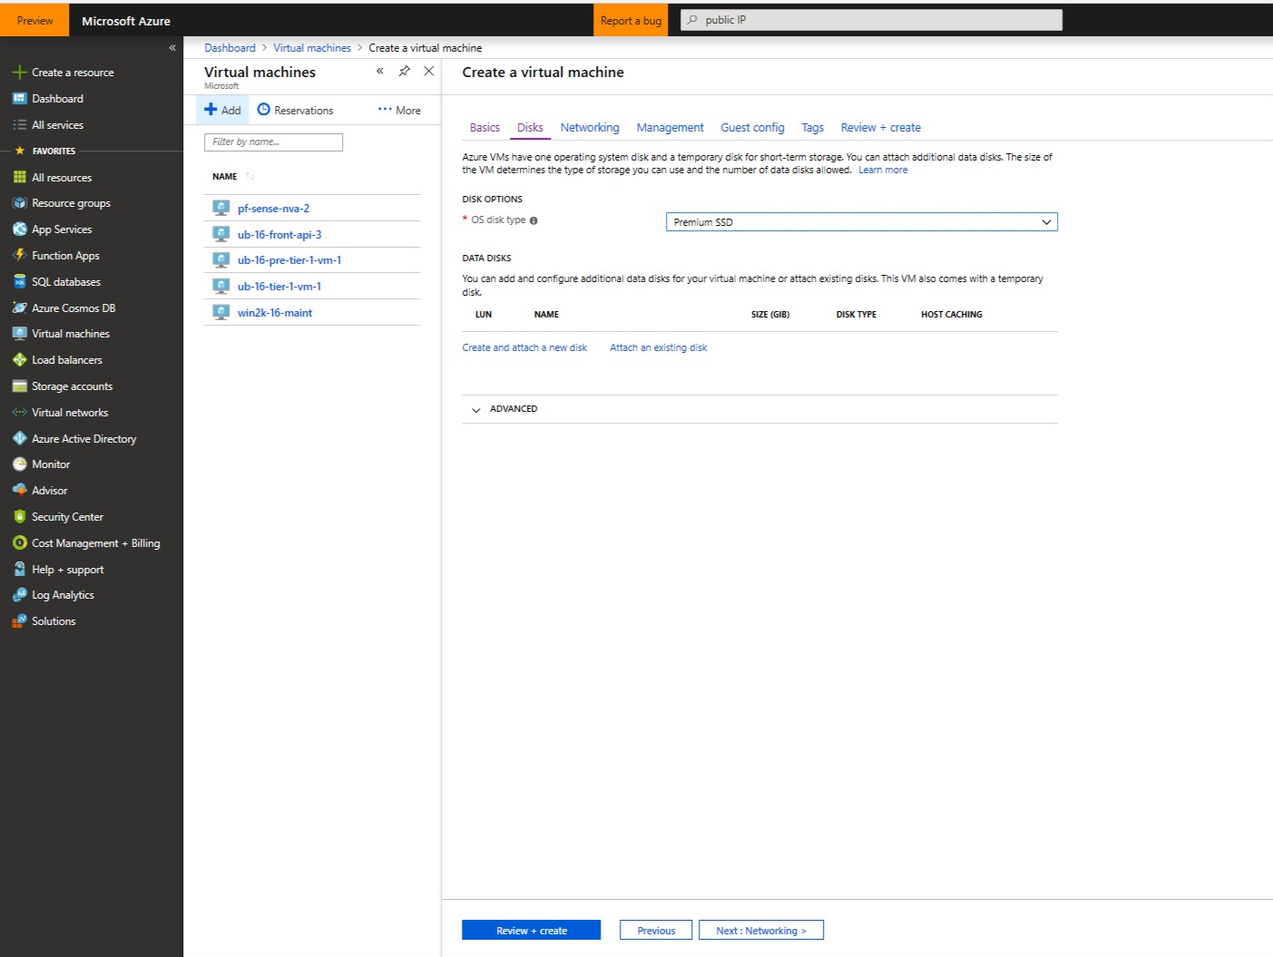The image size is (1273, 957).
Task: Click the blue Review + create button
Action: pos(531,931)
